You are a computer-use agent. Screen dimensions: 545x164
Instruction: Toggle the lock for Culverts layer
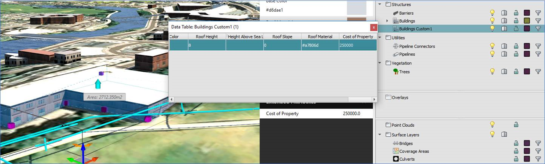point(516,159)
